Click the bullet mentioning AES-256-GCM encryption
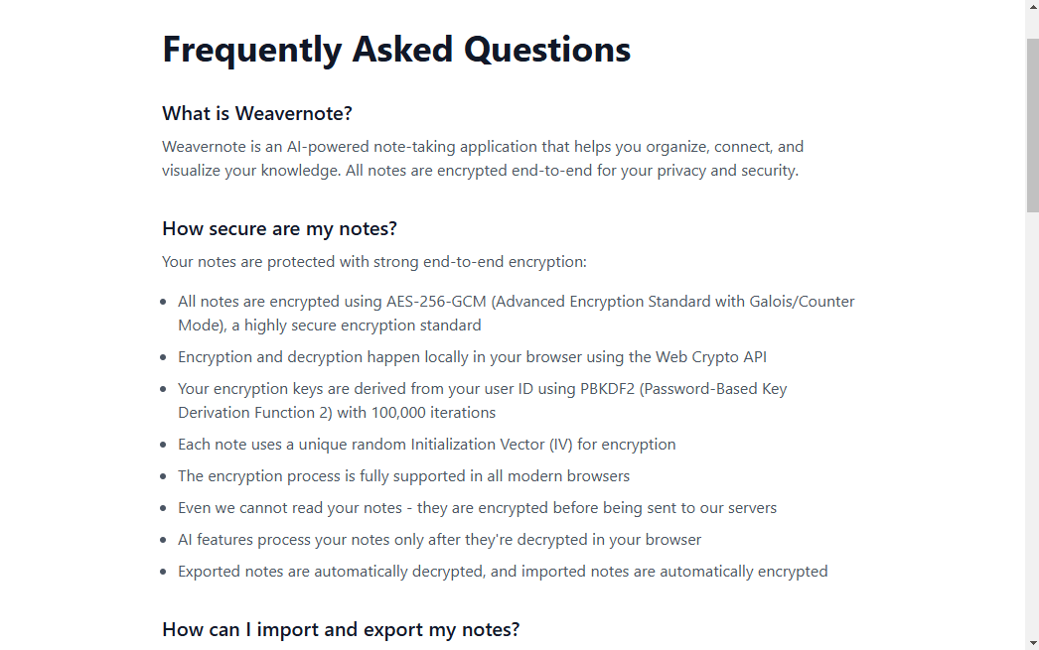Image resolution: width=1039 pixels, height=650 pixels. coord(516,312)
